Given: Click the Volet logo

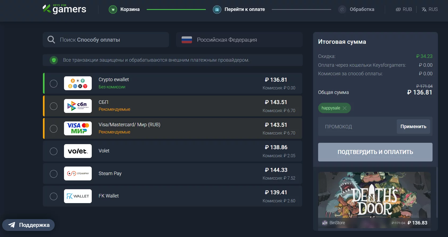Looking at the screenshot, I should 78,151.
